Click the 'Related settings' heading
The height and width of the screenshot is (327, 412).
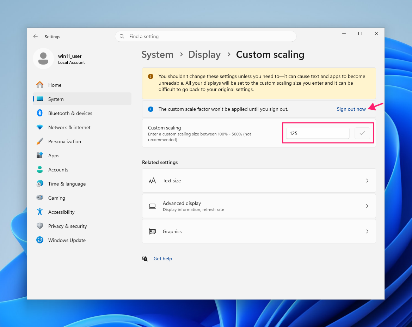pyautogui.click(x=160, y=162)
